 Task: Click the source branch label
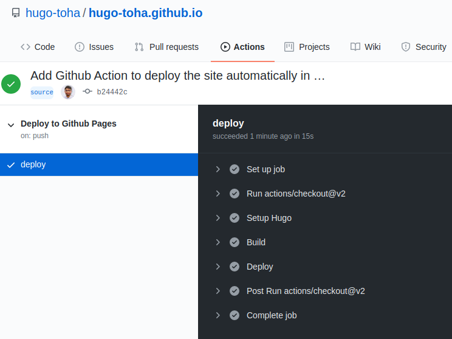[42, 93]
